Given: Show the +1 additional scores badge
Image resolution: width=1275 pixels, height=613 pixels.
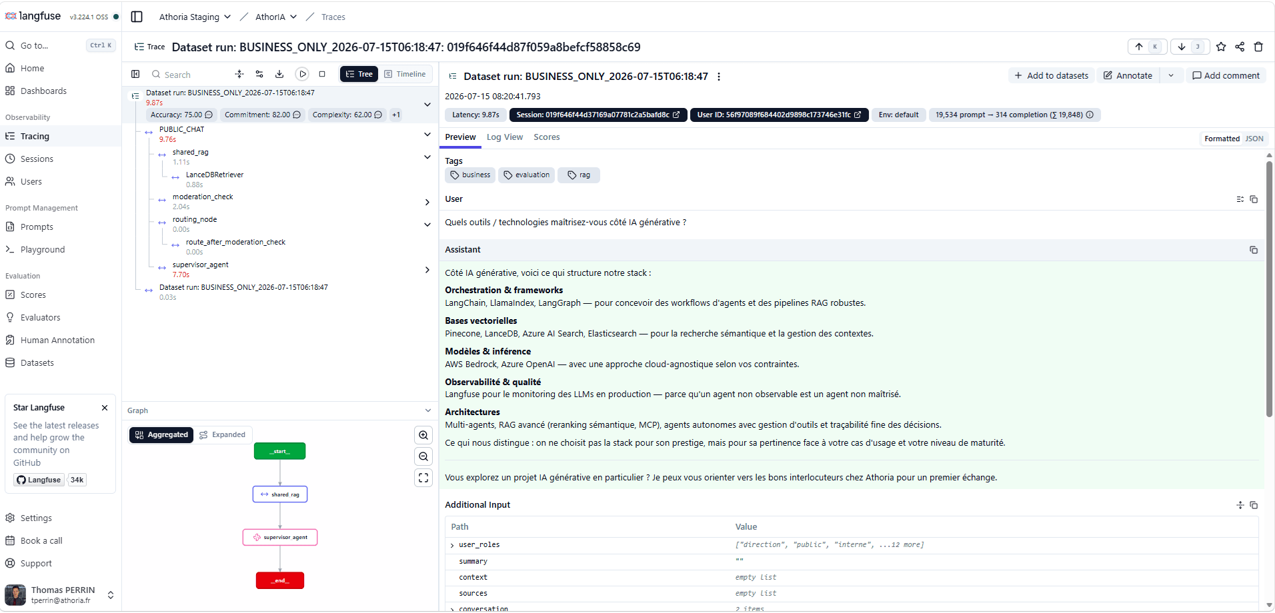Looking at the screenshot, I should (x=396, y=115).
